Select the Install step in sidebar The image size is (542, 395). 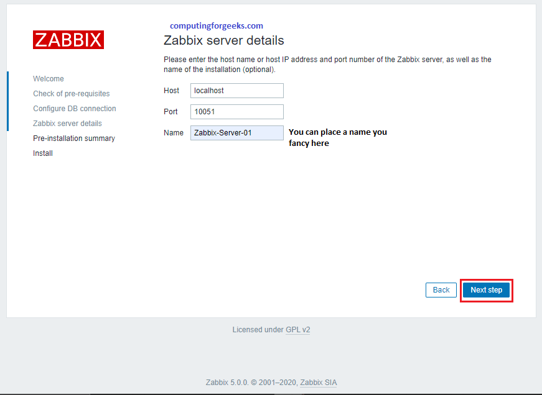[43, 153]
